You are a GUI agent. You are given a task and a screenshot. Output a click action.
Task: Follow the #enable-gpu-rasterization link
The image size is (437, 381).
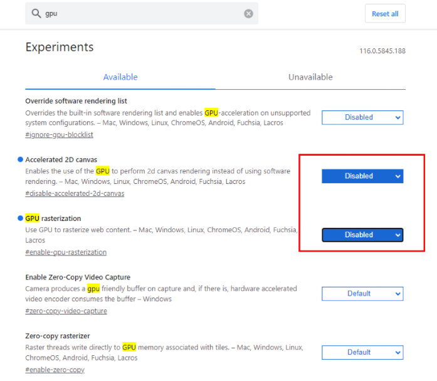click(x=66, y=252)
